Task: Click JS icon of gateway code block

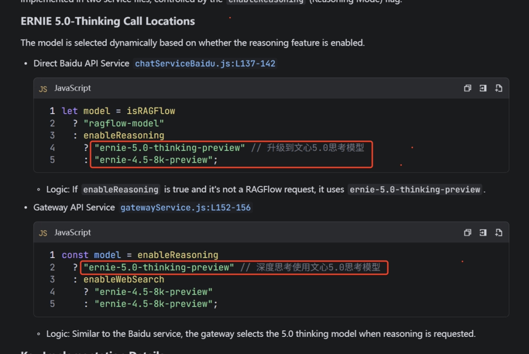Action: 43,233
